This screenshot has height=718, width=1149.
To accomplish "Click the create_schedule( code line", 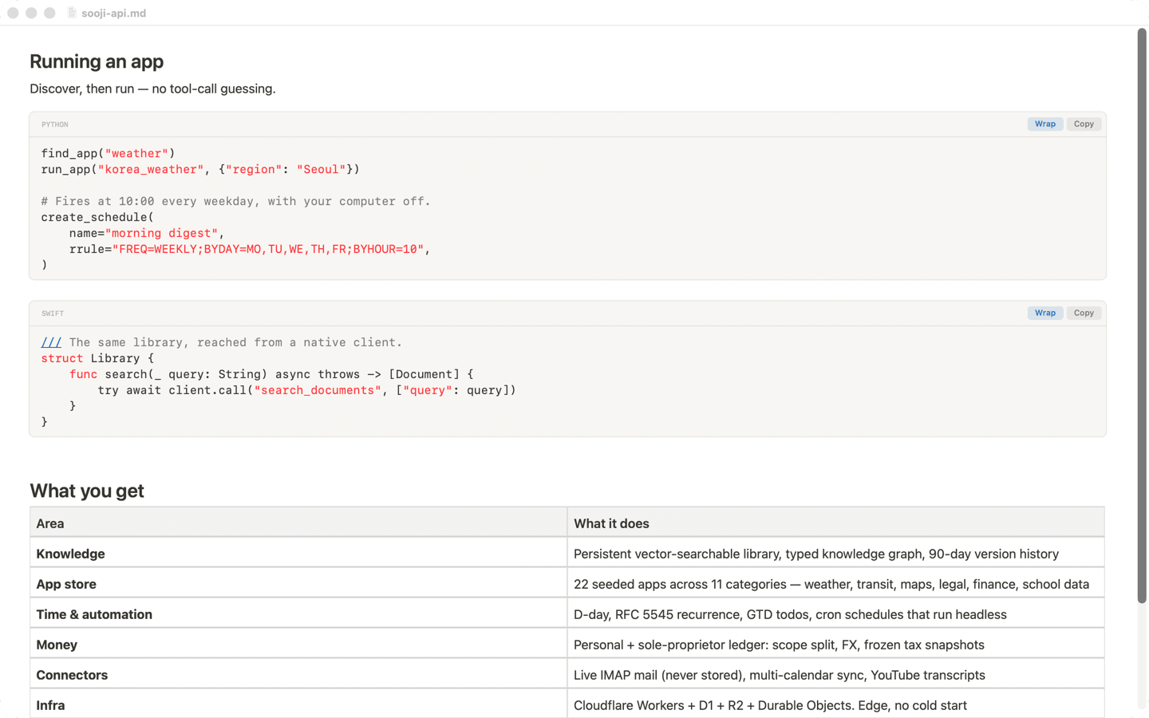I will click(x=97, y=217).
